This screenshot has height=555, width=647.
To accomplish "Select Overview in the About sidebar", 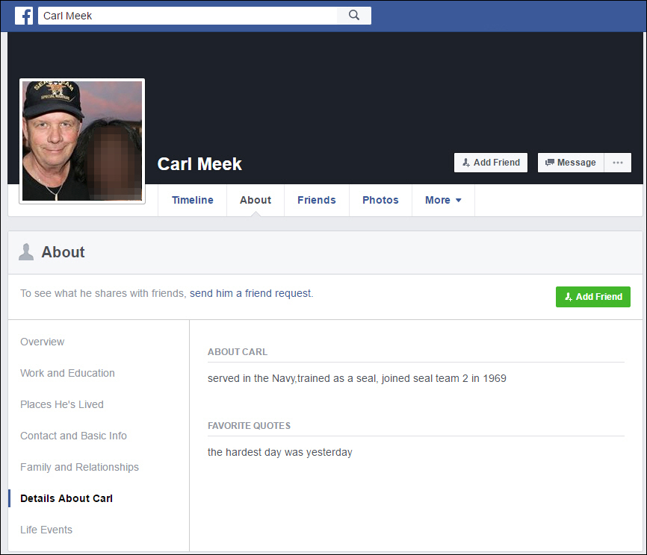I will [x=43, y=342].
